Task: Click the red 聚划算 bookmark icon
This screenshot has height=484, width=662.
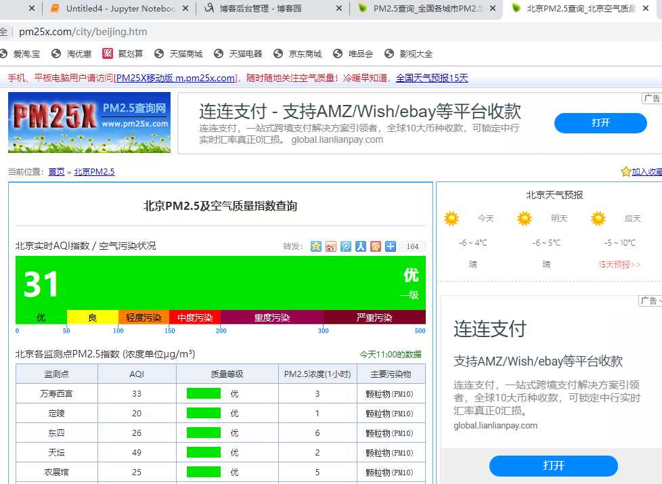Action: [x=108, y=53]
